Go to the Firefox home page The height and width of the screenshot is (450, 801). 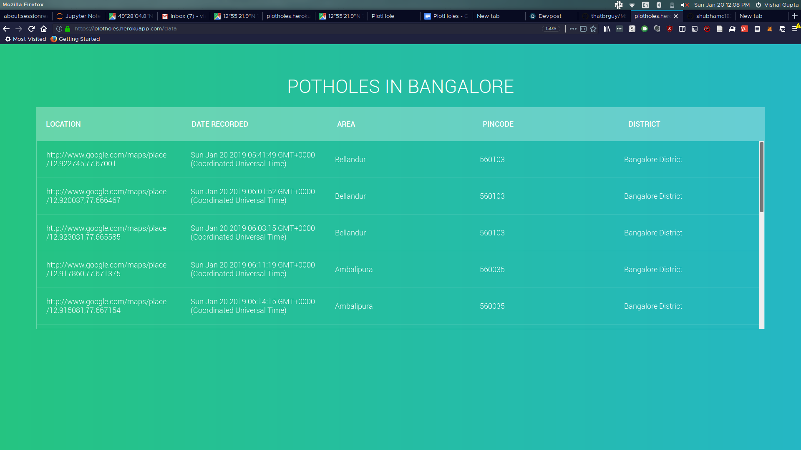[44, 29]
